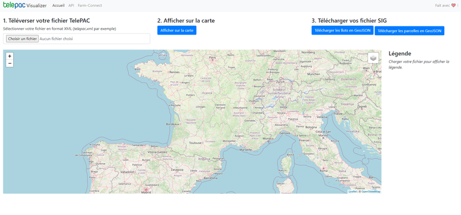The image size is (461, 215).
Task: Click Choisir un fichier button
Action: (23, 39)
